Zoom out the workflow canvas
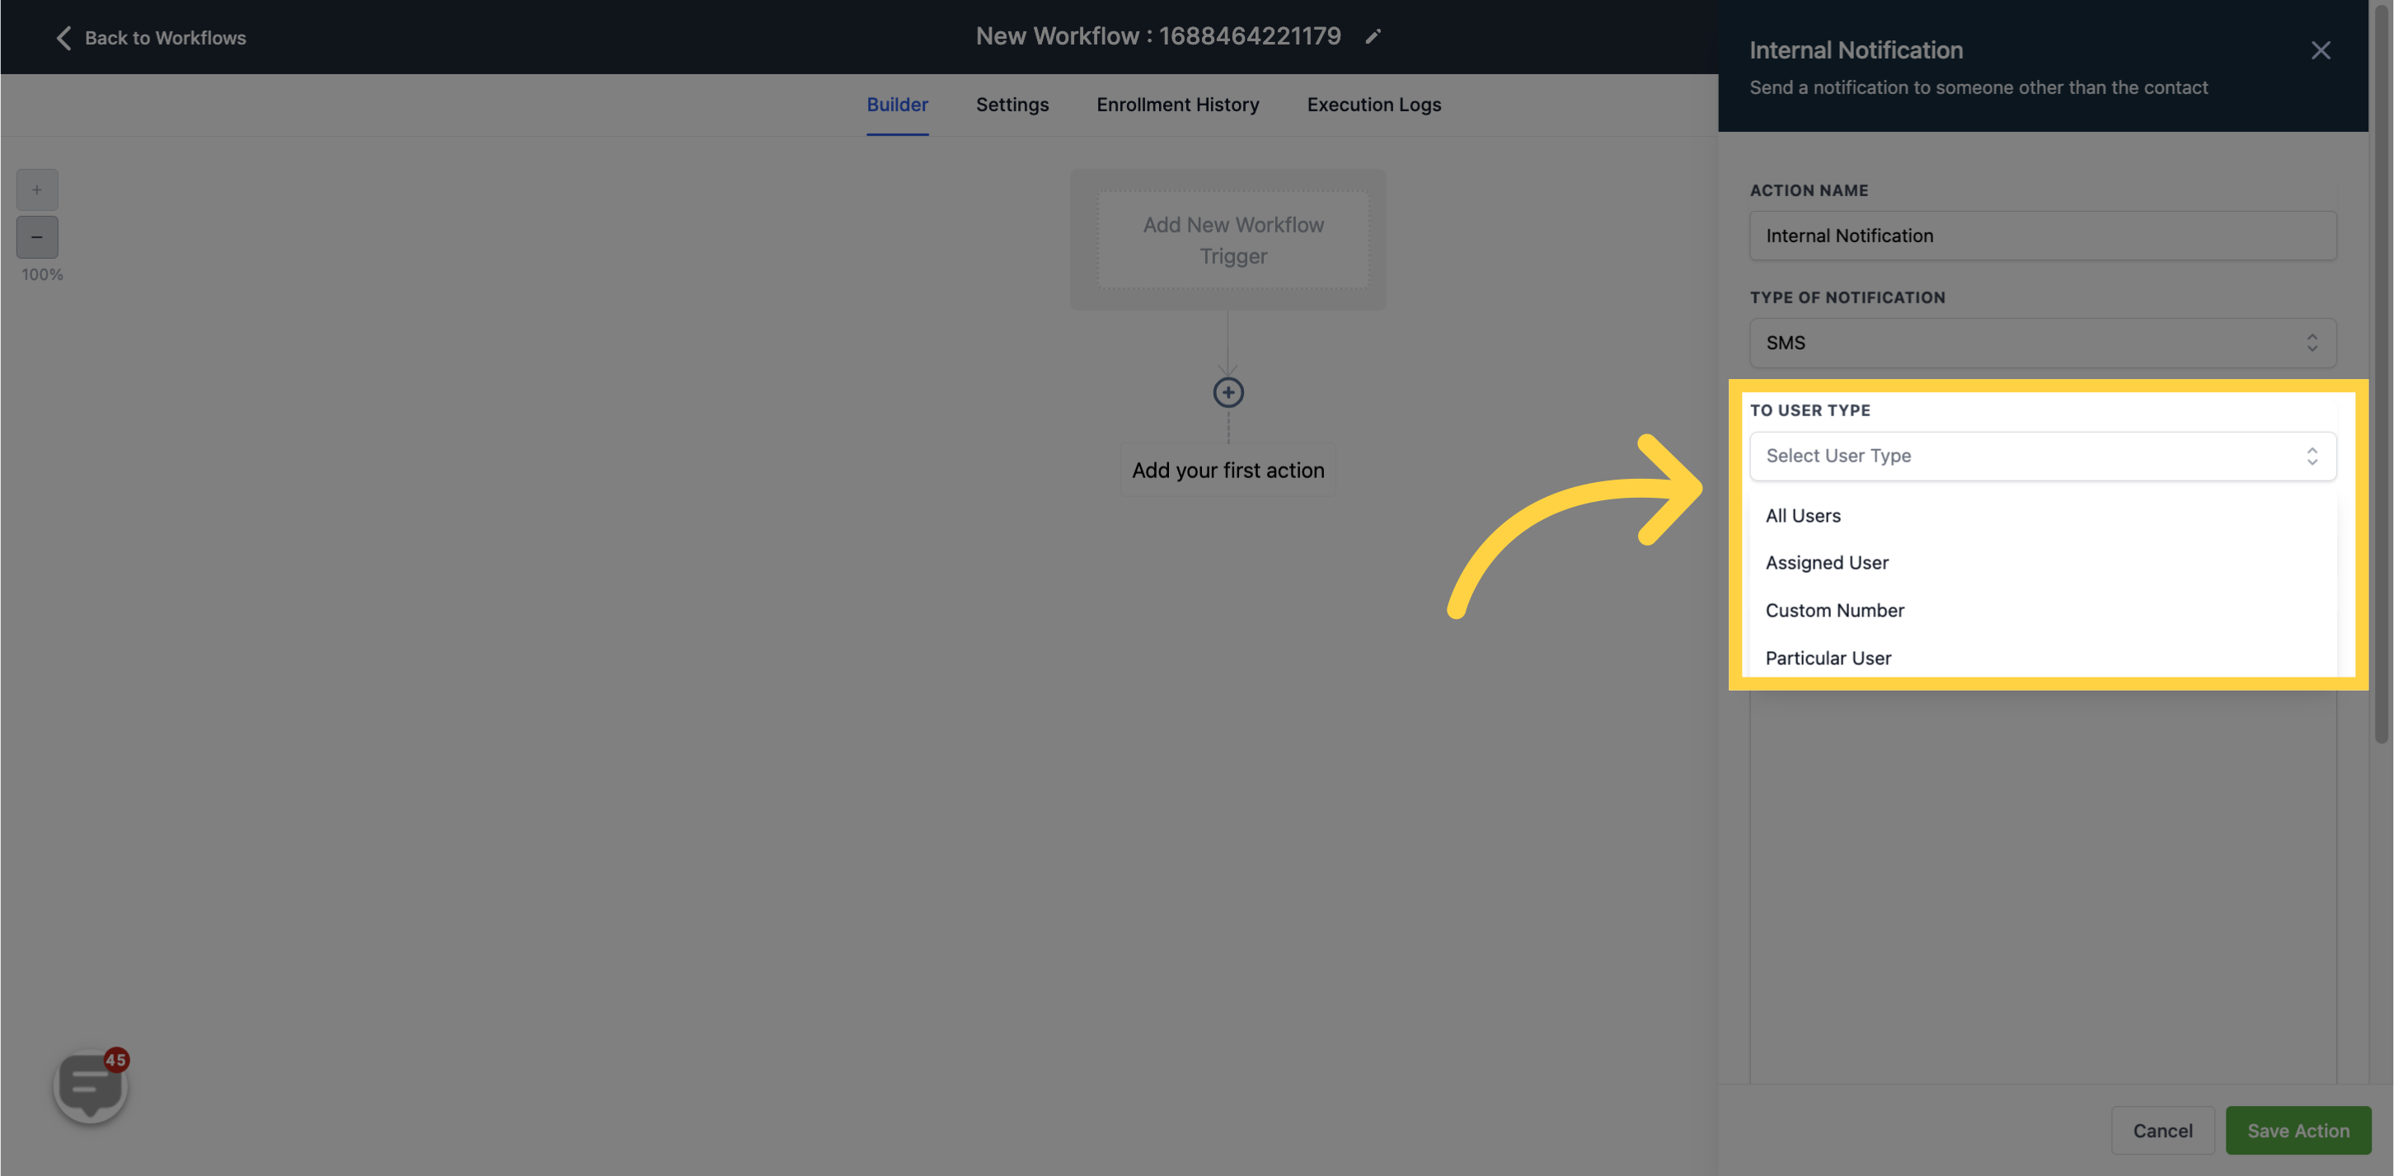The height and width of the screenshot is (1176, 2394). (37, 237)
